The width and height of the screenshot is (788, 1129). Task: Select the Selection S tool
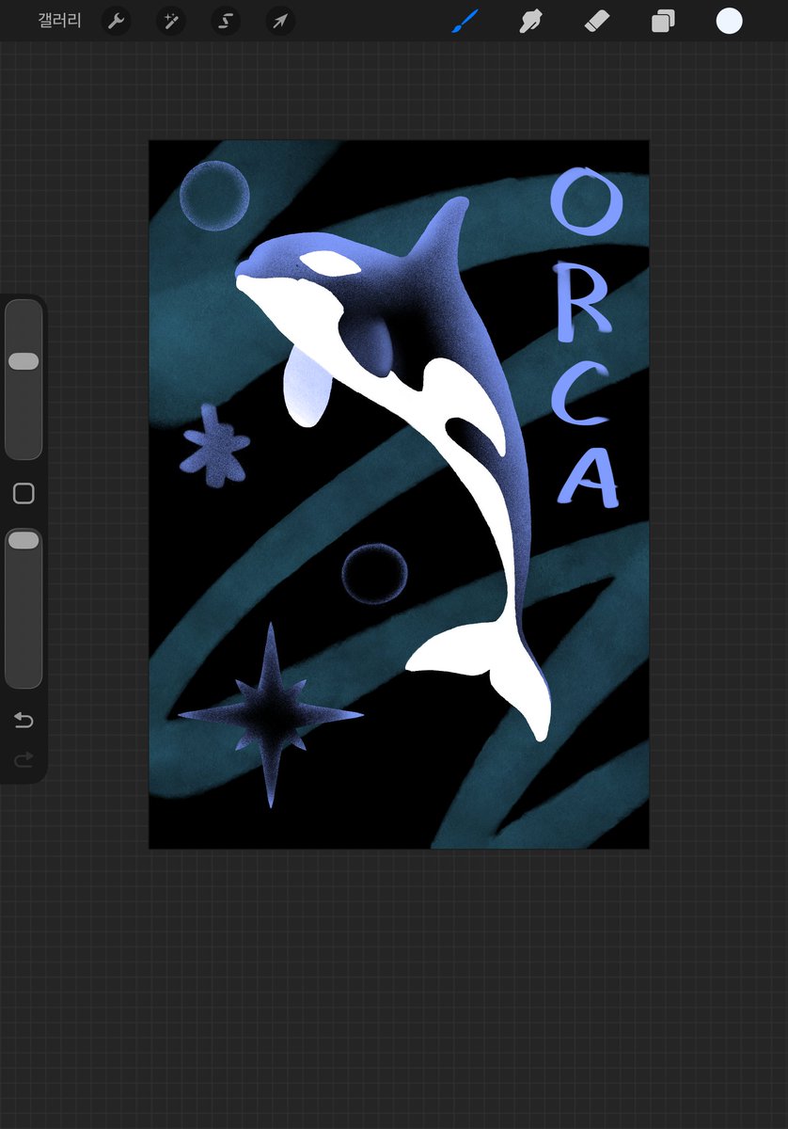coord(226,21)
